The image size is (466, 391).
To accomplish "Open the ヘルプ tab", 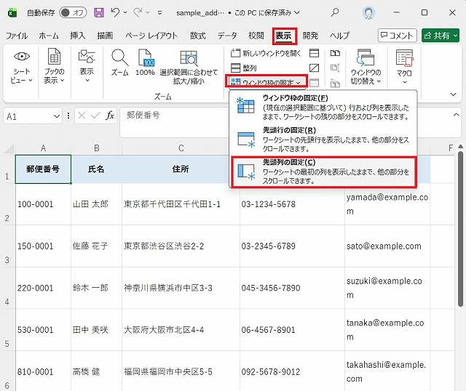I will (x=339, y=36).
